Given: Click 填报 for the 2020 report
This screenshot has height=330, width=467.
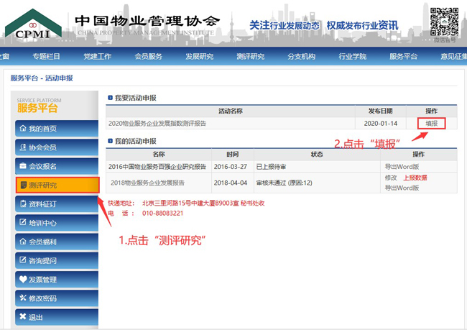Looking at the screenshot, I should (x=431, y=123).
